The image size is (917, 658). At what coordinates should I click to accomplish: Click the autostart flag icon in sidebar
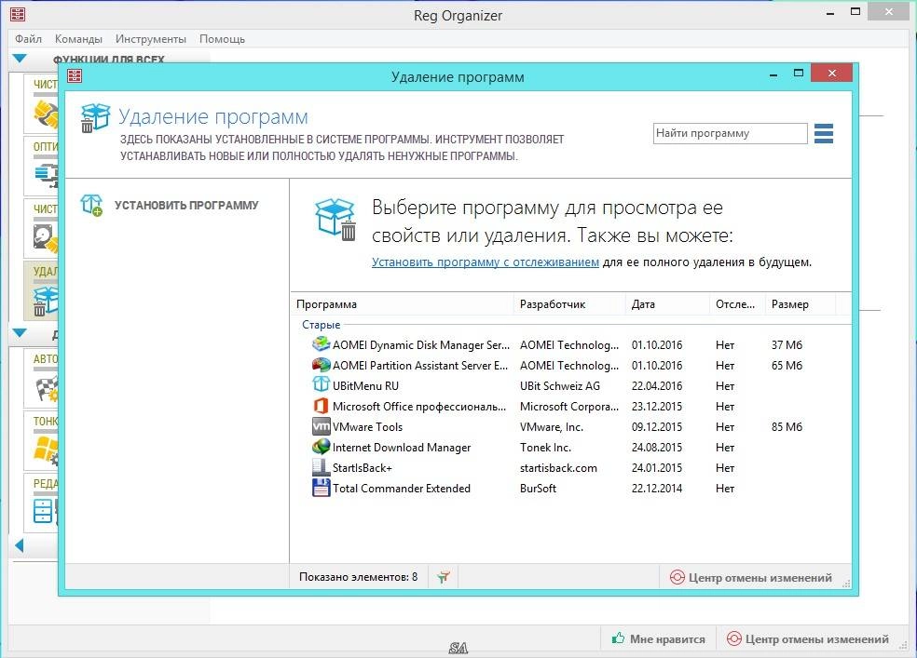pyautogui.click(x=47, y=388)
